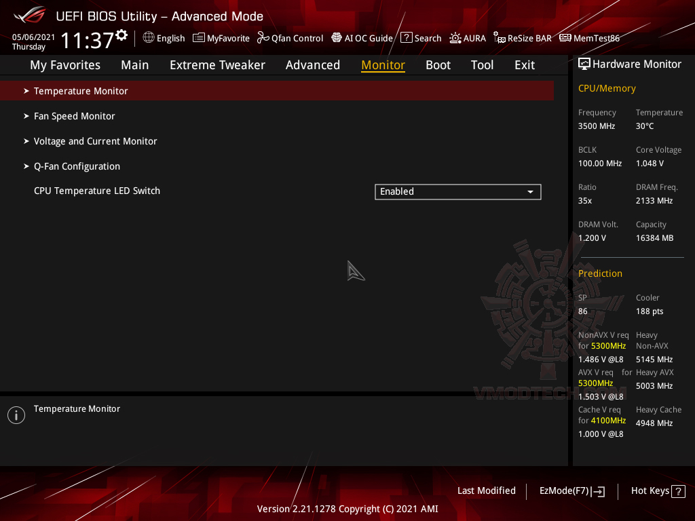Click Last Modified button

[486, 491]
